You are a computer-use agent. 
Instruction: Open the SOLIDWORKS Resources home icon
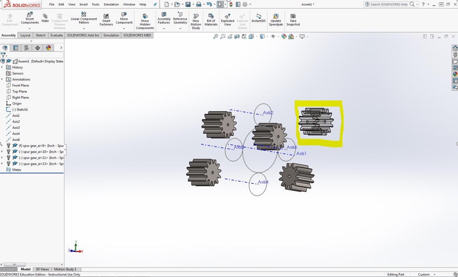[x=455, y=48]
